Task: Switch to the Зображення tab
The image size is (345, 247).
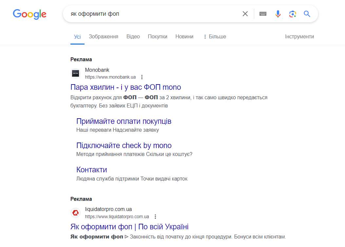Action: [103, 36]
